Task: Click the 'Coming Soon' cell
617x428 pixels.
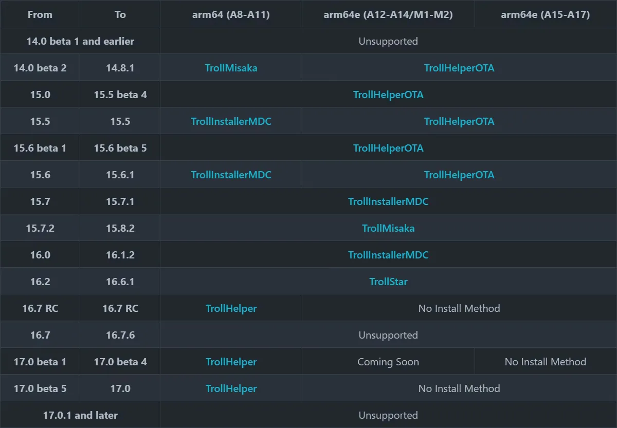Action: click(x=388, y=362)
